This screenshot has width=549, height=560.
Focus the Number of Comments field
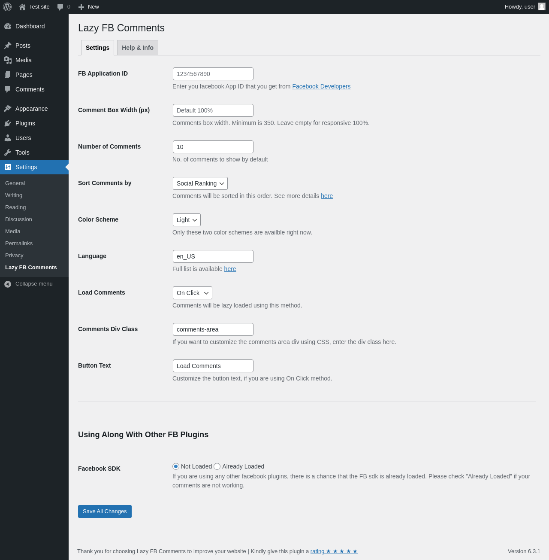(x=213, y=147)
